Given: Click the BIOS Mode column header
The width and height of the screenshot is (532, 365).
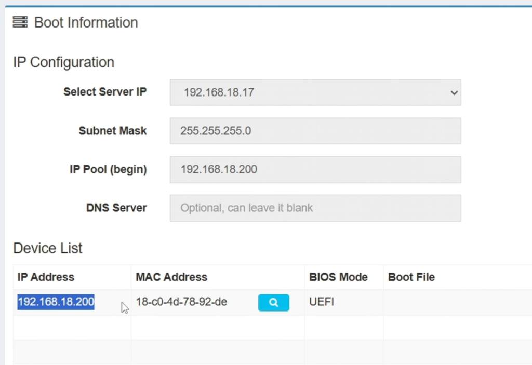Looking at the screenshot, I should coord(338,277).
